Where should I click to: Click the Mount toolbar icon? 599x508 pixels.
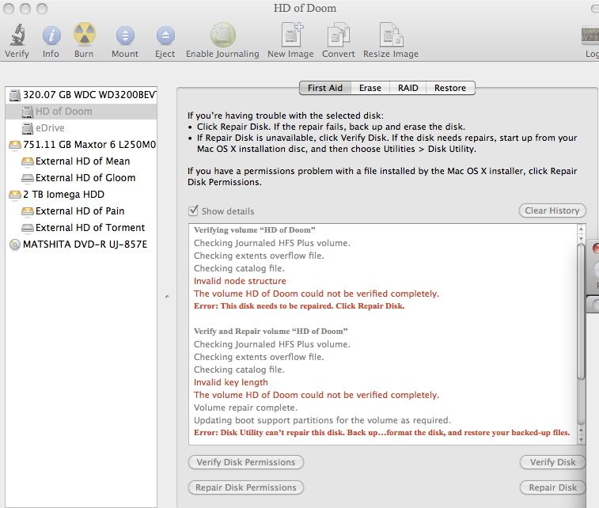click(x=125, y=36)
